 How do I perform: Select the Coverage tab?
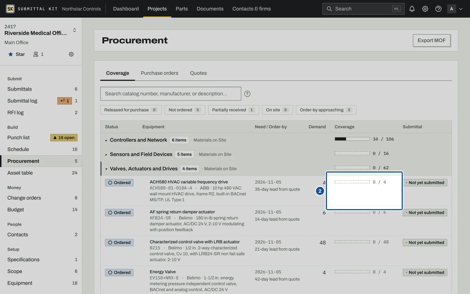click(117, 73)
